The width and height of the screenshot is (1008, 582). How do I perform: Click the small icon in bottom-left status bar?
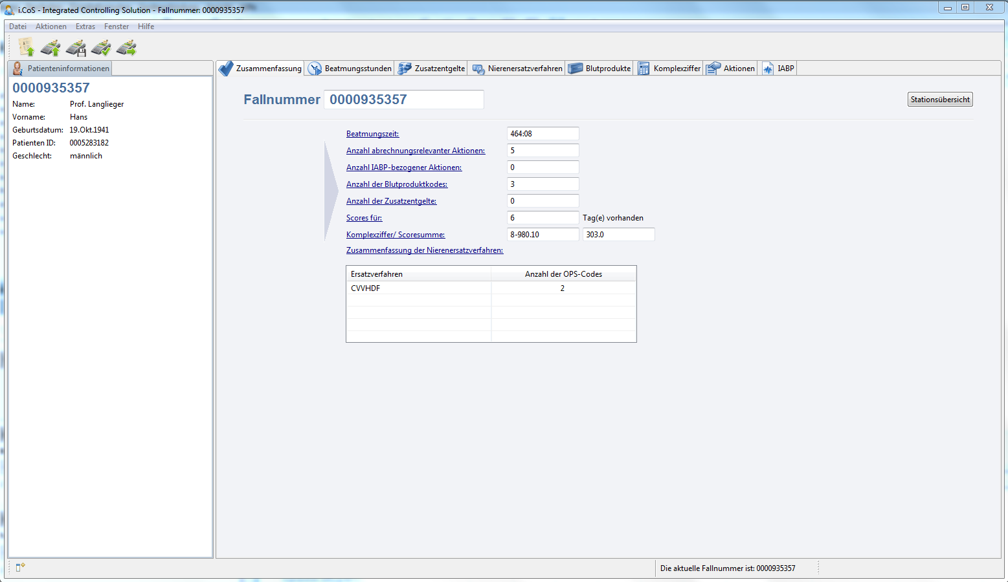coord(20,567)
